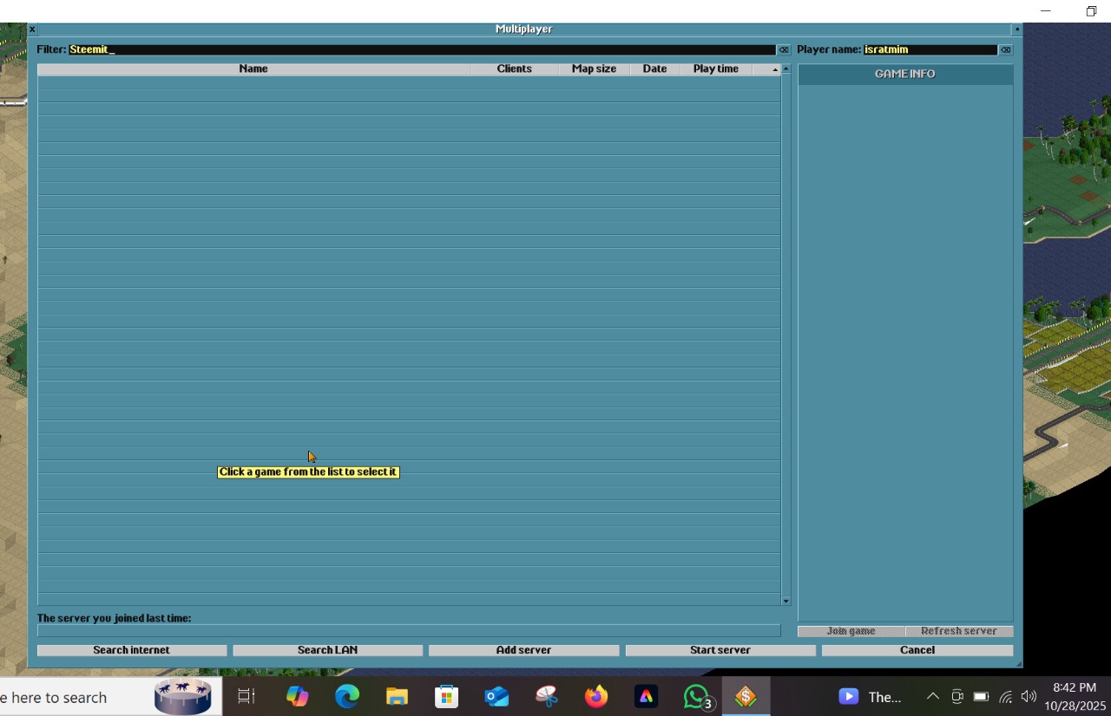Open File Explorer from the taskbar
The image size is (1111, 716).
[x=397, y=697]
